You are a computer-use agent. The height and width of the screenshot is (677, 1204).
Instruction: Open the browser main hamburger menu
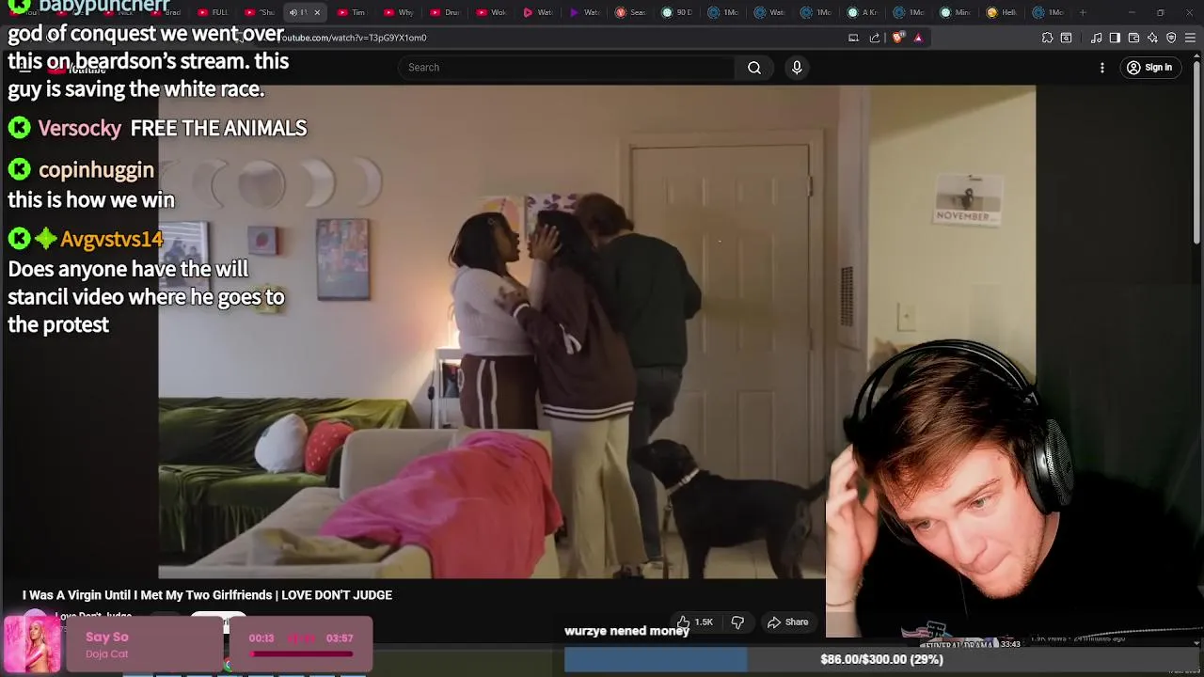(1190, 38)
